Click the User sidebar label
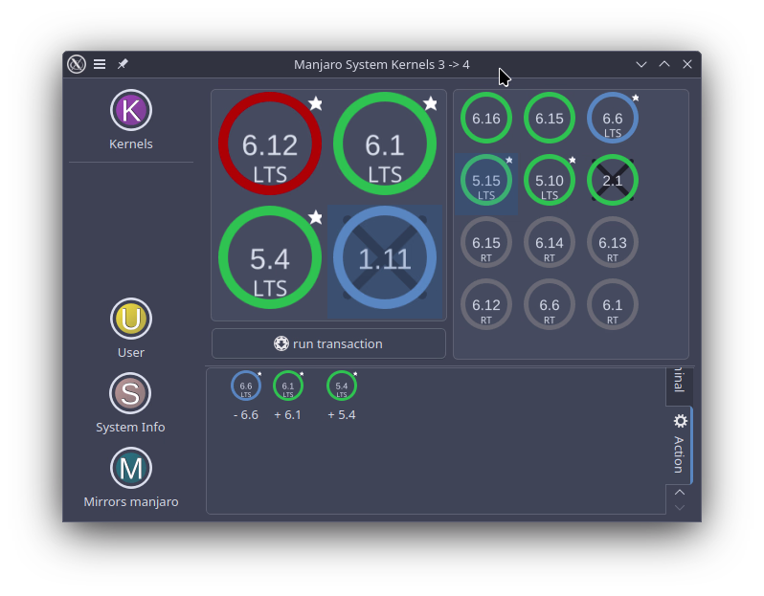 tap(130, 353)
